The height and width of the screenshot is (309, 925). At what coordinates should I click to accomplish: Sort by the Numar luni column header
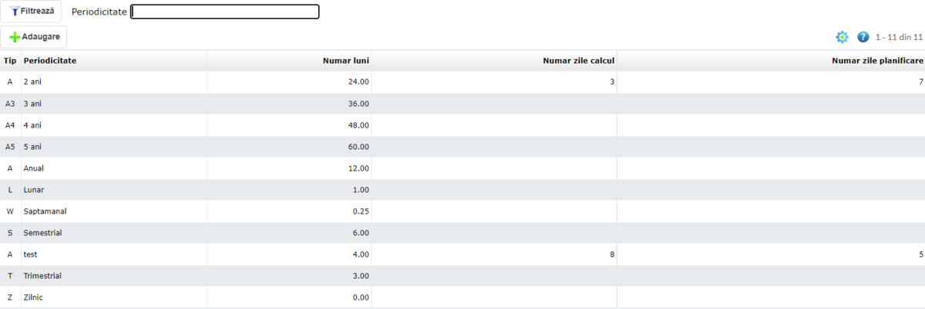coord(345,61)
